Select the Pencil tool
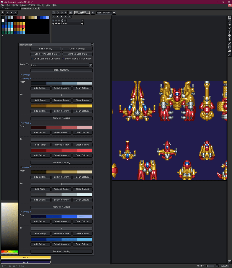232x268 pixels. tap(230, 21)
